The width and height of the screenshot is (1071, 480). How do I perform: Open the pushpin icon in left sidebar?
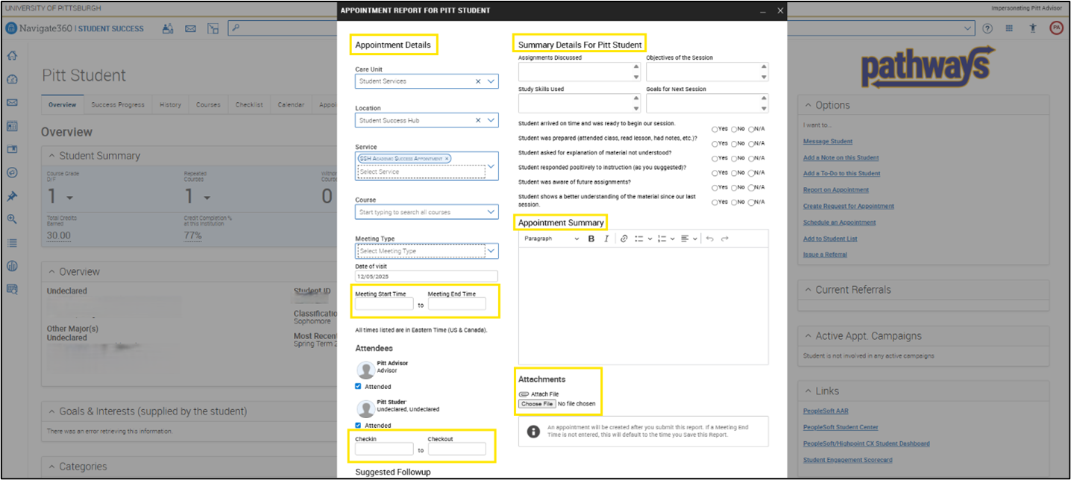click(12, 196)
